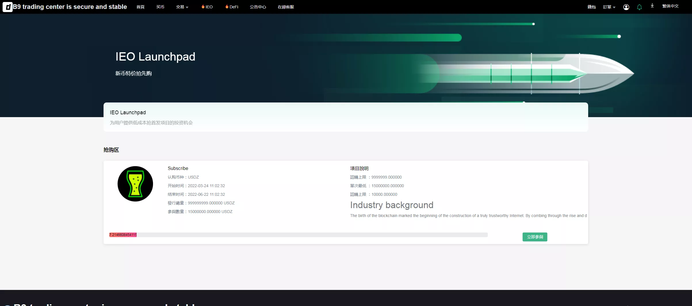Click the B9 logo icon
This screenshot has width=692, height=306.
click(7, 7)
